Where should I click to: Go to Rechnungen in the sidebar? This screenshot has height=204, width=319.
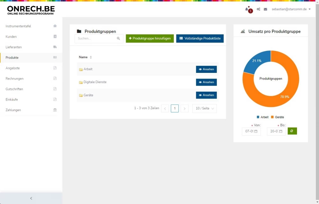click(x=14, y=79)
